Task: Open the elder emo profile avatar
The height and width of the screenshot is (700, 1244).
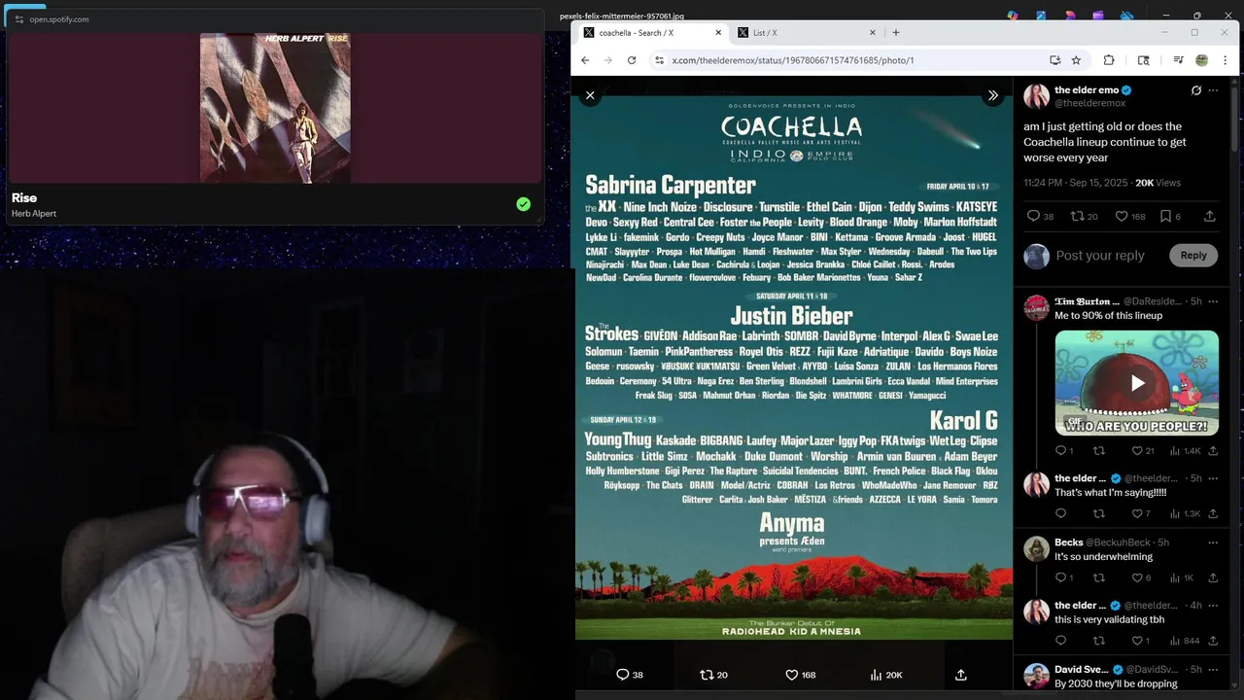Action: pyautogui.click(x=1036, y=95)
